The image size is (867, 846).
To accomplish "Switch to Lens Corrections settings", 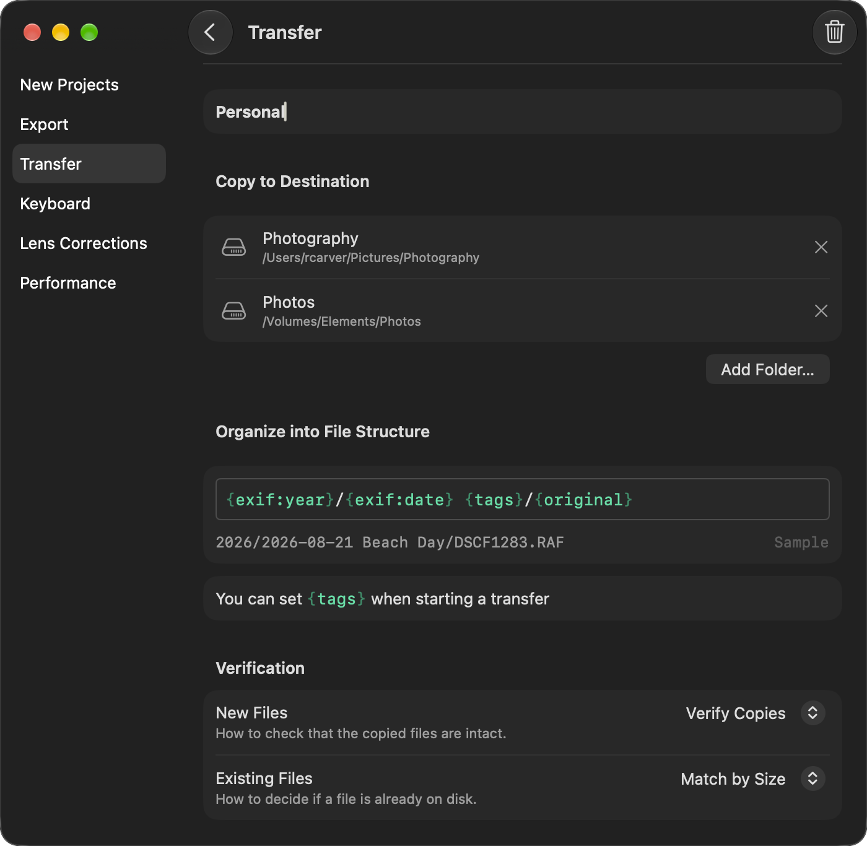I will click(x=89, y=243).
